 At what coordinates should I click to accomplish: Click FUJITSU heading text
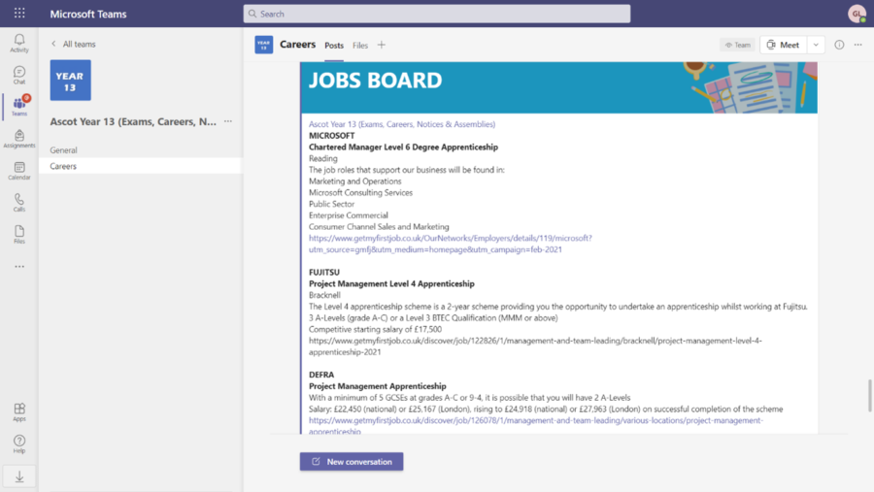(x=324, y=272)
